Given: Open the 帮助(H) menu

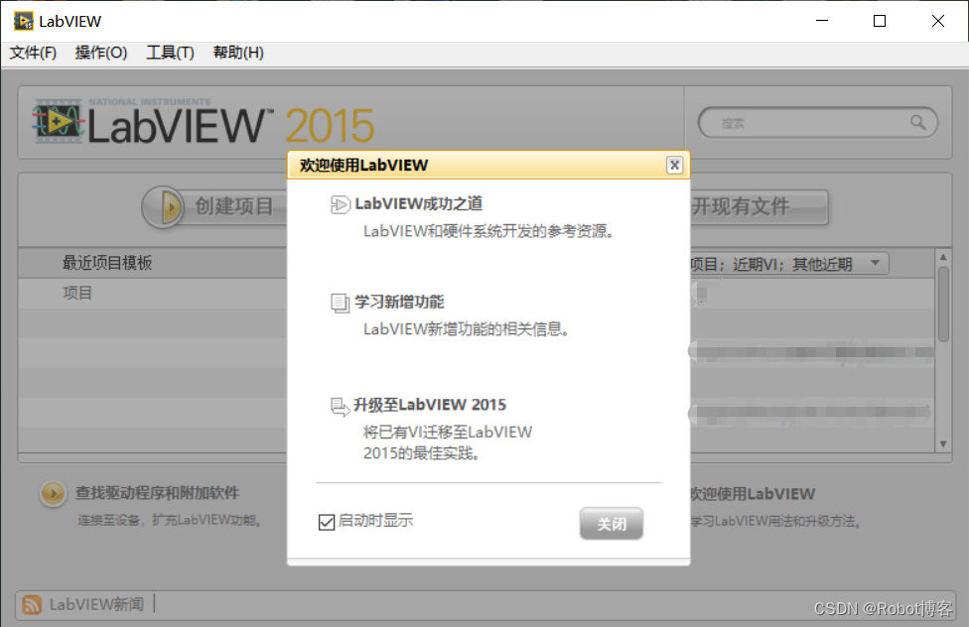Looking at the screenshot, I should pyautogui.click(x=237, y=53).
